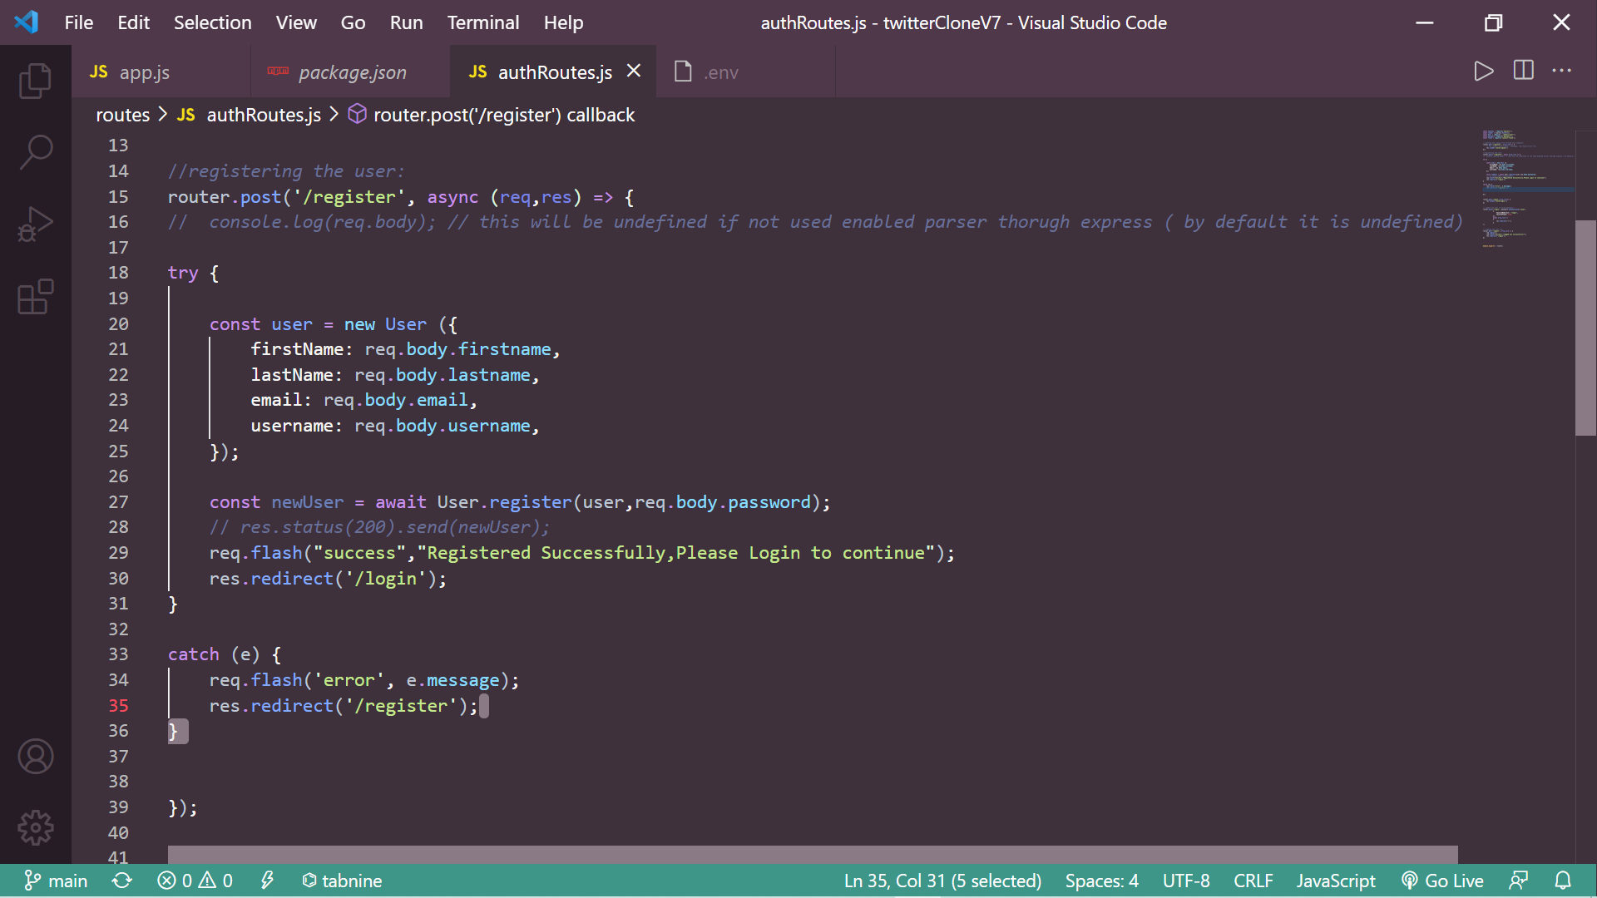Select JavaScript language mode in status bar

coord(1335,881)
